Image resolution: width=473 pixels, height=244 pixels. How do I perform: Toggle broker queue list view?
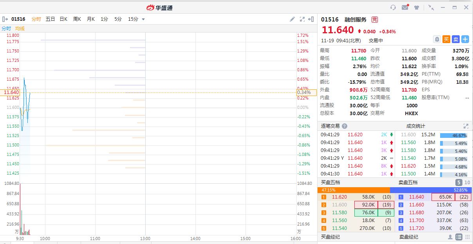click(x=459, y=237)
